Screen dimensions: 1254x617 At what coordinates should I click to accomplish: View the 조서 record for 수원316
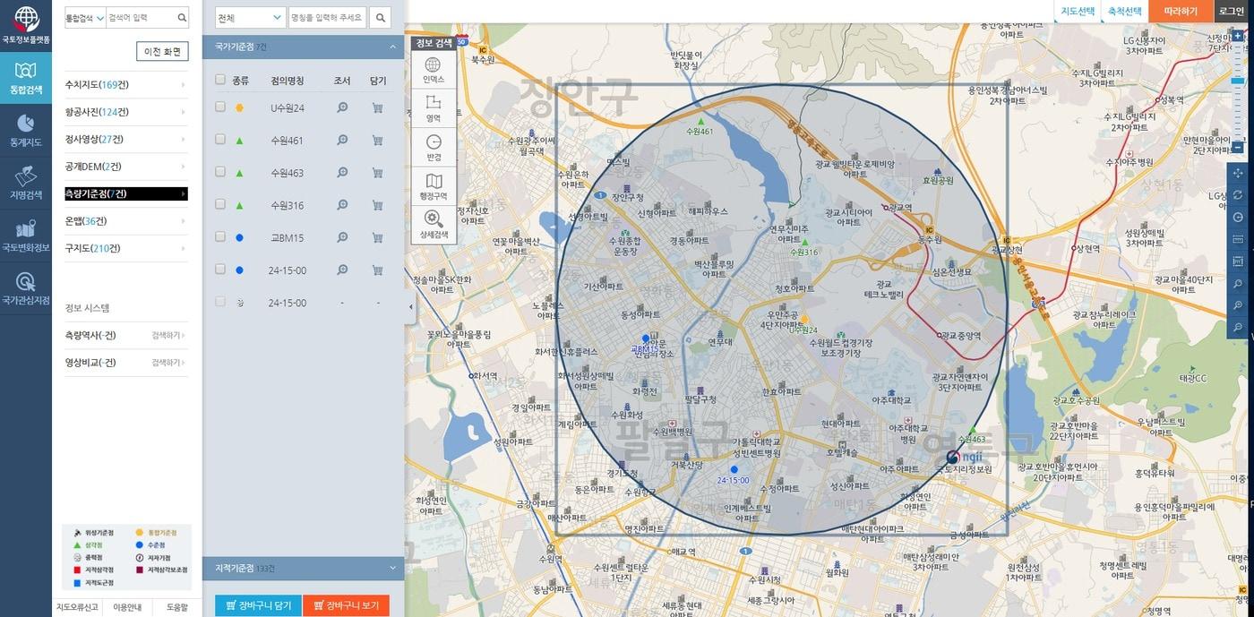click(x=342, y=205)
